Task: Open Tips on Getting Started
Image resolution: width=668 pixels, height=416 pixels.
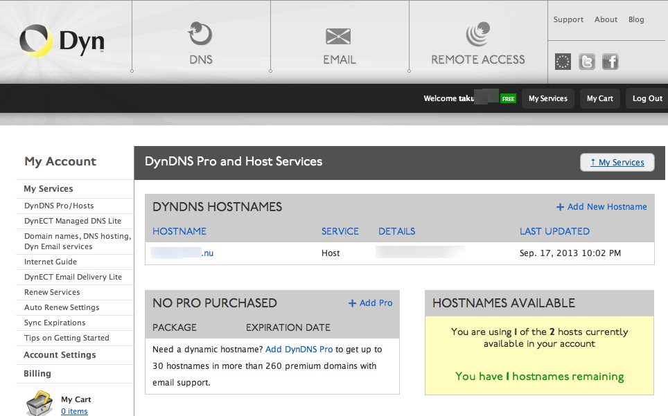Action: [67, 338]
